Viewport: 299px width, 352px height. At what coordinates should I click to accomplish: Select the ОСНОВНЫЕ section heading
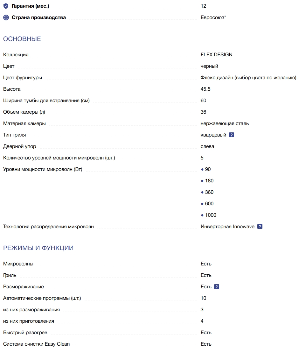click(22, 39)
